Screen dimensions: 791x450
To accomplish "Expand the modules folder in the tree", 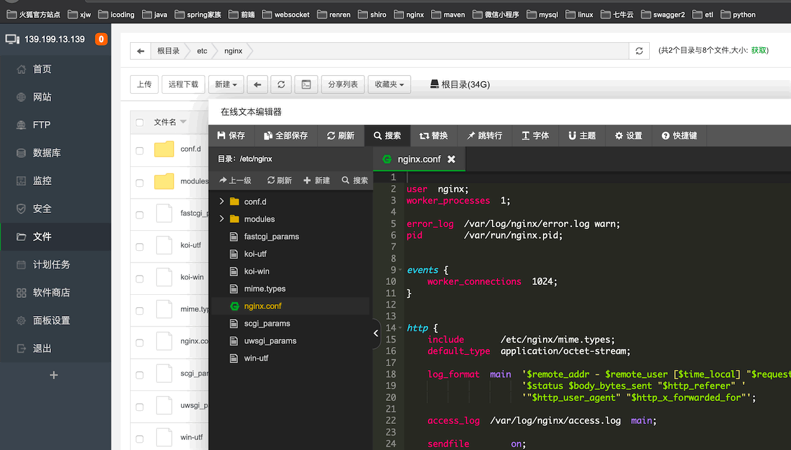I will [222, 219].
